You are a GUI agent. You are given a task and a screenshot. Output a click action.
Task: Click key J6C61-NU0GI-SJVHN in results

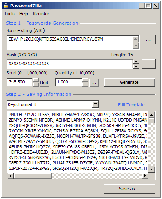76,125
